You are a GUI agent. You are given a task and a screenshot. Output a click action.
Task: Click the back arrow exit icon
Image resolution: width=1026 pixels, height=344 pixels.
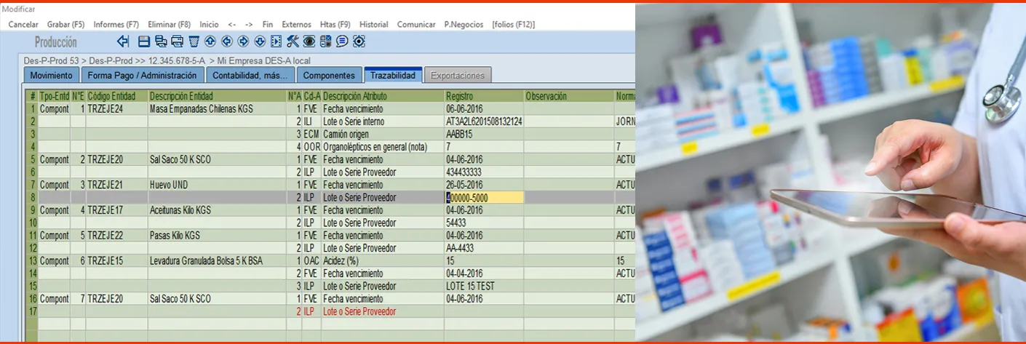(x=123, y=41)
